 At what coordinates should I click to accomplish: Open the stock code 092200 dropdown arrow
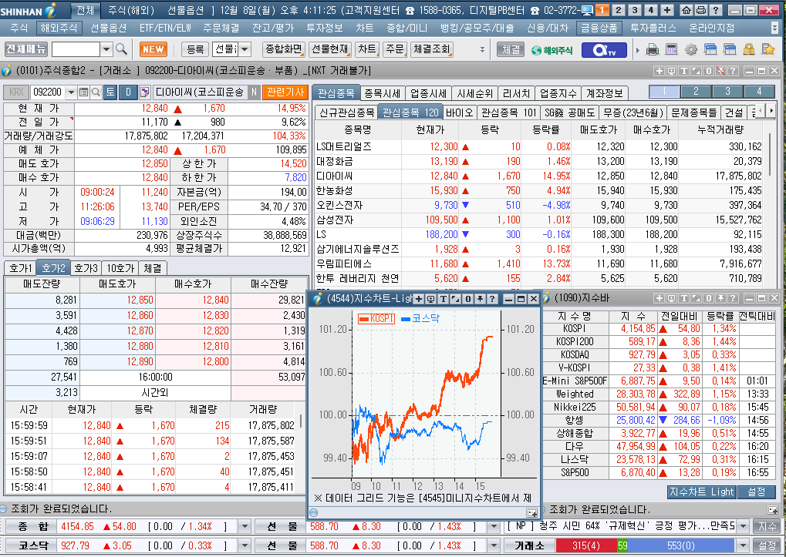tap(71, 92)
